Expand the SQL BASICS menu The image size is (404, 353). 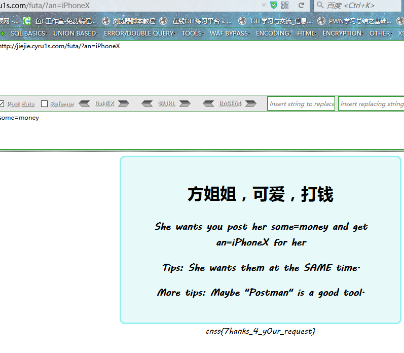tap(28, 33)
